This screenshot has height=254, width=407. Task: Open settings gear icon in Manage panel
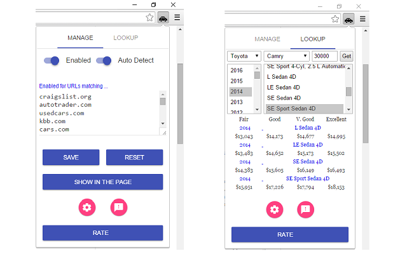87,206
